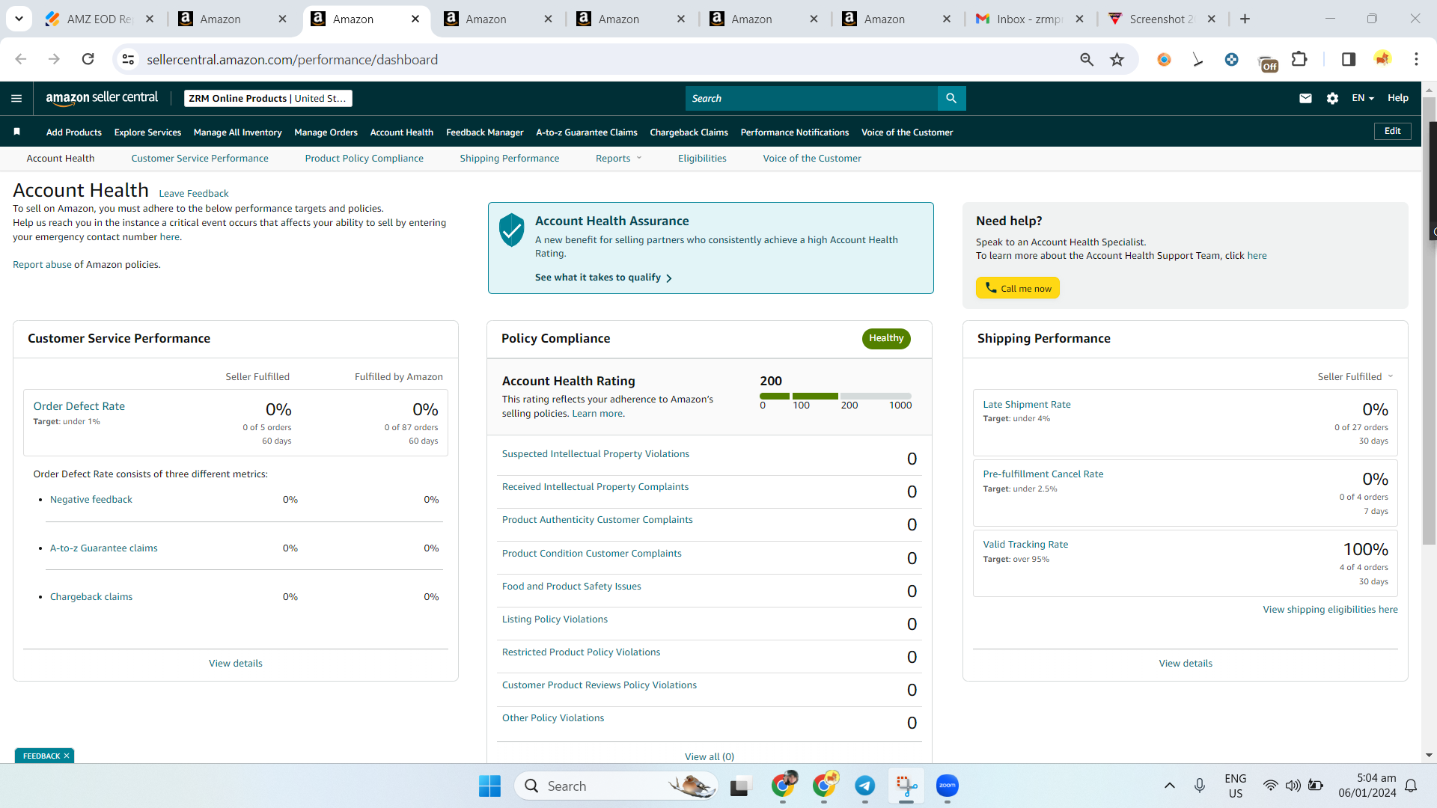
Task: Toggle the Chrome side panel icon
Action: 1348,59
